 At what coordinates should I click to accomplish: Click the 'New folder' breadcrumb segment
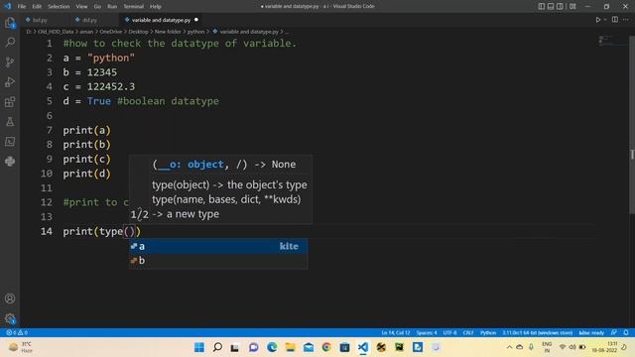[168, 32]
